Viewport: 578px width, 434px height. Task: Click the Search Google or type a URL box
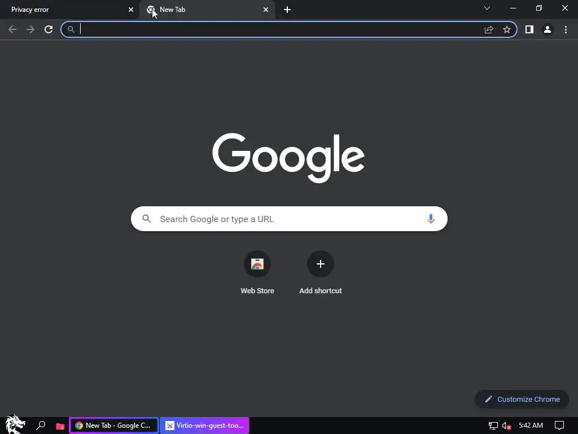pos(289,219)
